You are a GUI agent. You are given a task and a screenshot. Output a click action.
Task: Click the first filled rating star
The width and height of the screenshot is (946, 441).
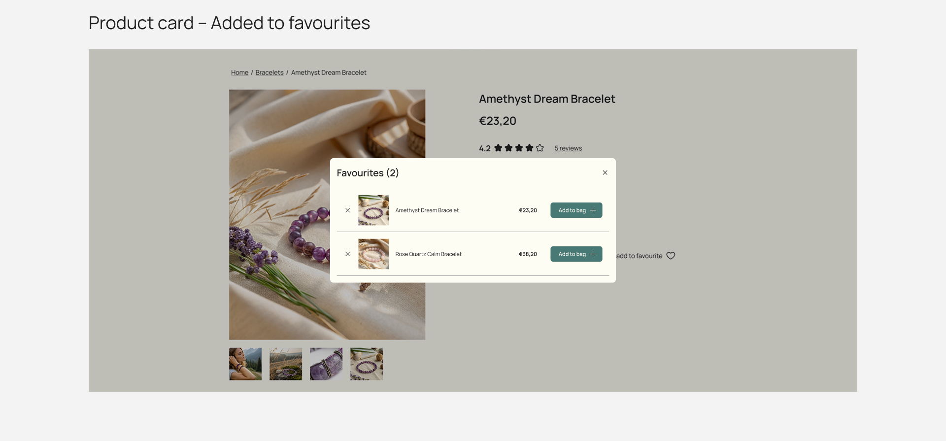pos(498,148)
